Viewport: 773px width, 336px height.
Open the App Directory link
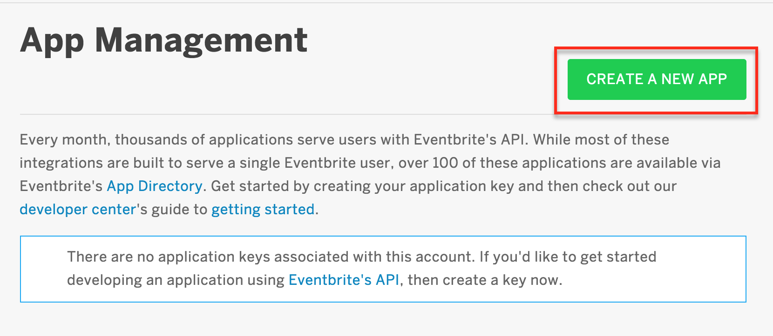point(155,186)
